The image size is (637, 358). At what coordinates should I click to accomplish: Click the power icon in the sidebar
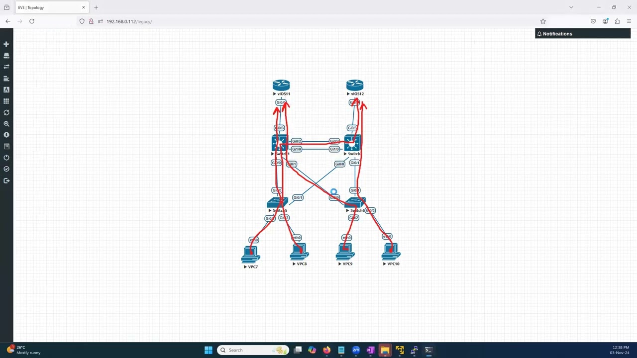coord(6,158)
